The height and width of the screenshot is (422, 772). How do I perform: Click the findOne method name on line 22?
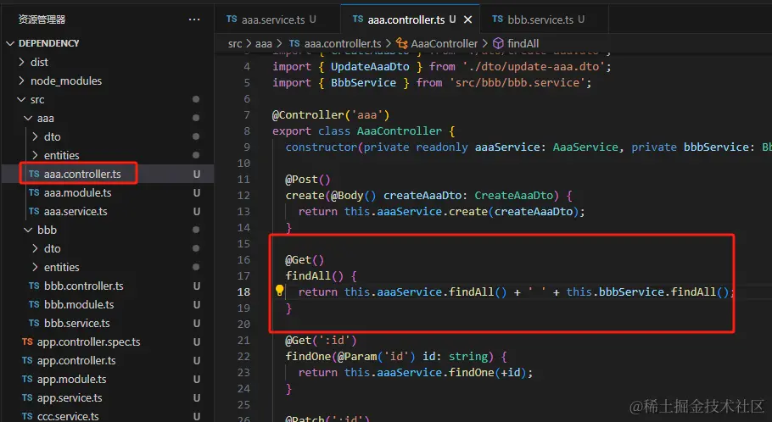point(308,357)
